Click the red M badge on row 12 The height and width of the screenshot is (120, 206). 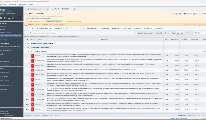[32, 109]
